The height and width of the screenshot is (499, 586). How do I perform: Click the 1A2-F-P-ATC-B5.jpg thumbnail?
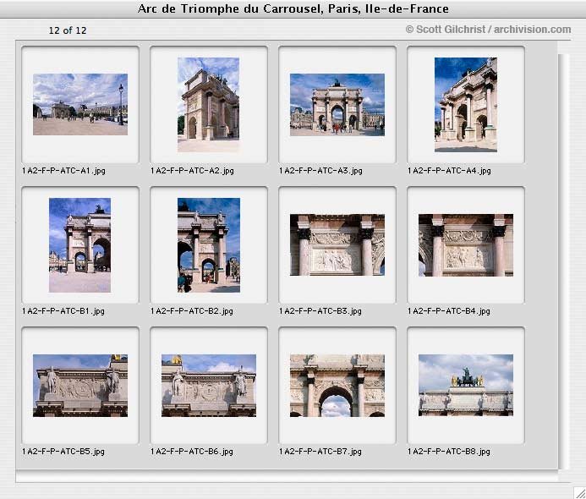pos(80,386)
